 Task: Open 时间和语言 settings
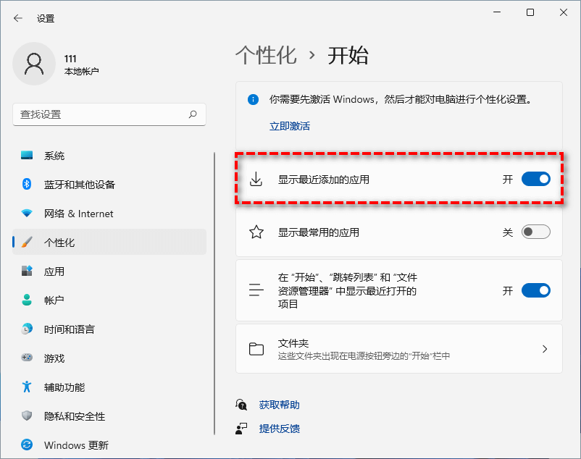[109, 329]
